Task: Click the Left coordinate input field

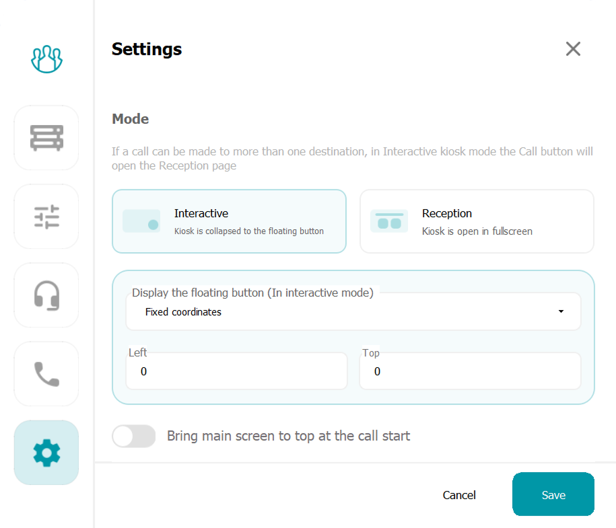Action: click(x=236, y=371)
